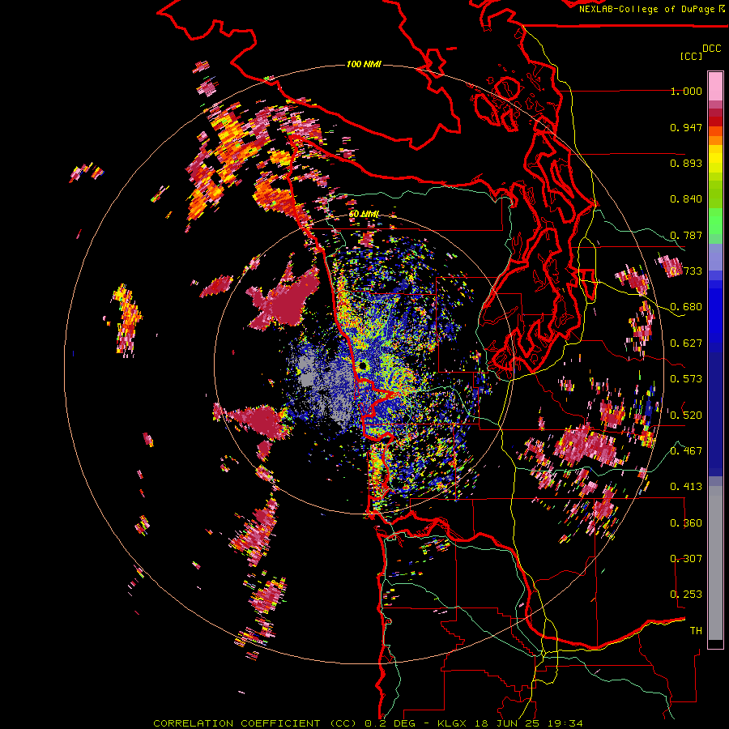The width and height of the screenshot is (729, 729).
Task: Select the 0.893 scale value
Action: [x=686, y=163]
